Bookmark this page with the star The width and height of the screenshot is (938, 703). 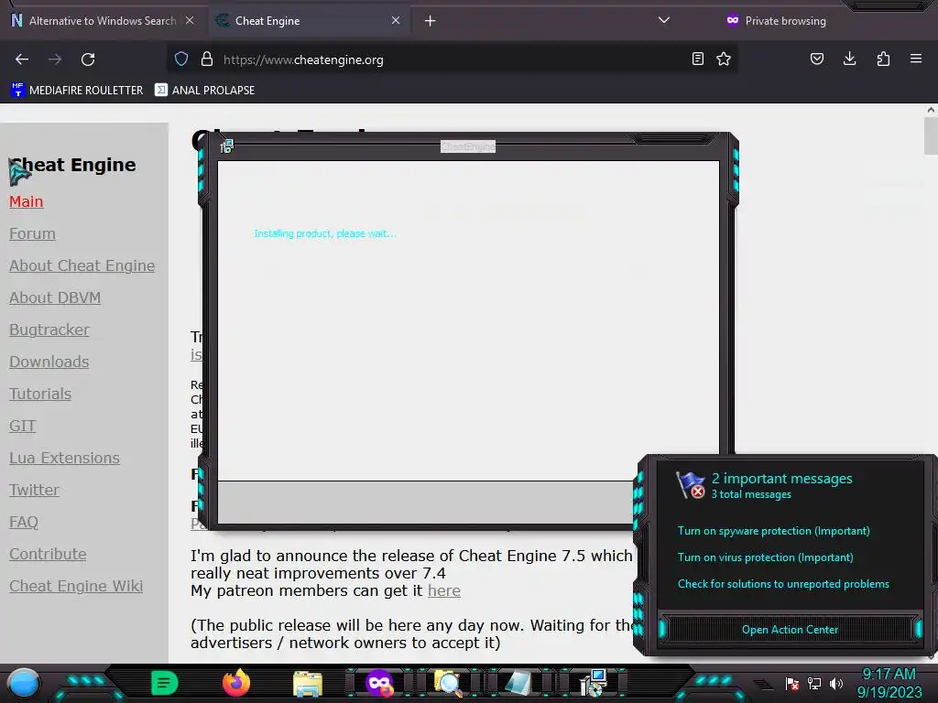coord(724,59)
